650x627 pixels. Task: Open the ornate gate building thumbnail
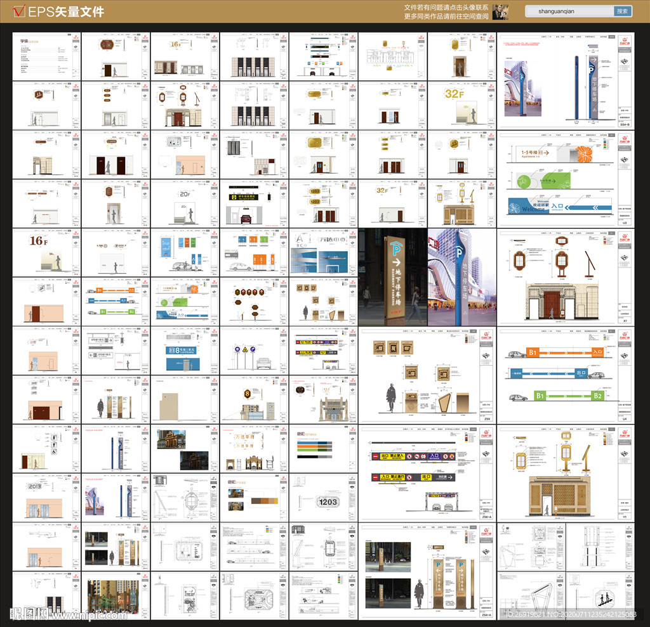[x=323, y=399]
